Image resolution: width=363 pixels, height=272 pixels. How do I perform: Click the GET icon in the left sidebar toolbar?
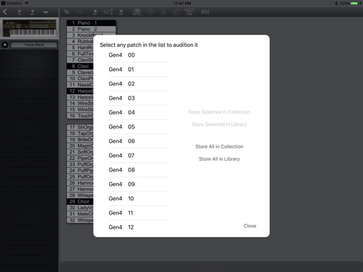point(33,12)
